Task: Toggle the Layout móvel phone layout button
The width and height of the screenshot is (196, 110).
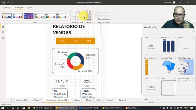Action: coord(89,16)
